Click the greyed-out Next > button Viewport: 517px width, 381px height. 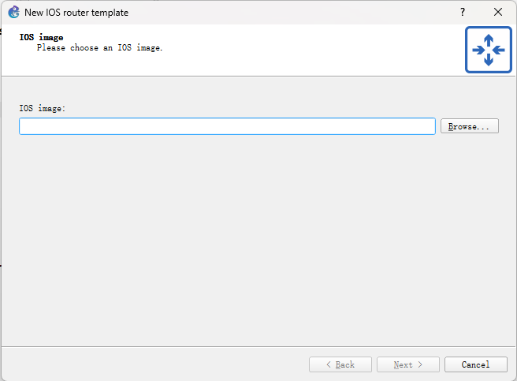pyautogui.click(x=408, y=364)
